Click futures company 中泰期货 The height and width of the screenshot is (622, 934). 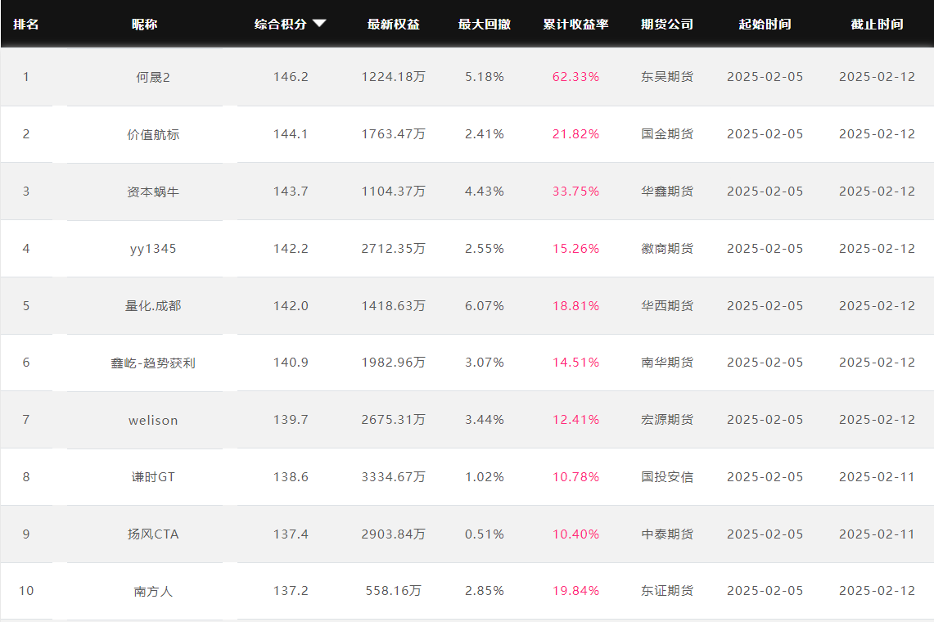(667, 534)
